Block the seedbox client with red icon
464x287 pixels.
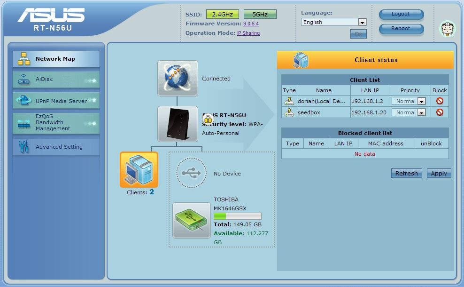(x=440, y=112)
